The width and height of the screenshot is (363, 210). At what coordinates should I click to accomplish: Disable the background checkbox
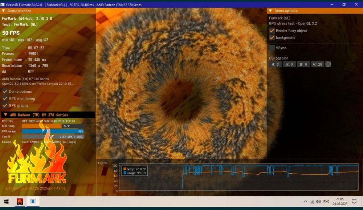tap(272, 37)
